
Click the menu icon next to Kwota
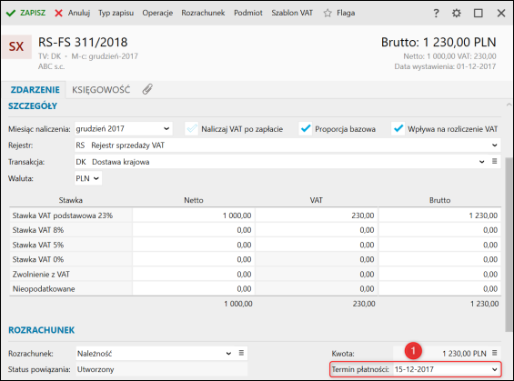click(x=495, y=353)
